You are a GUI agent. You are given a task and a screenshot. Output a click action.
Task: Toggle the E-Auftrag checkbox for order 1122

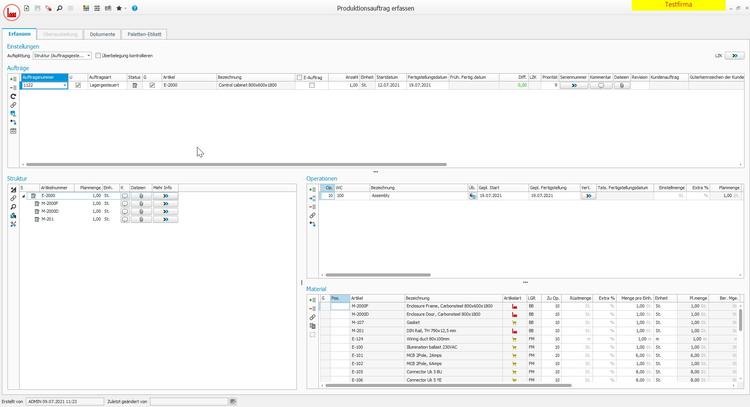(x=312, y=85)
